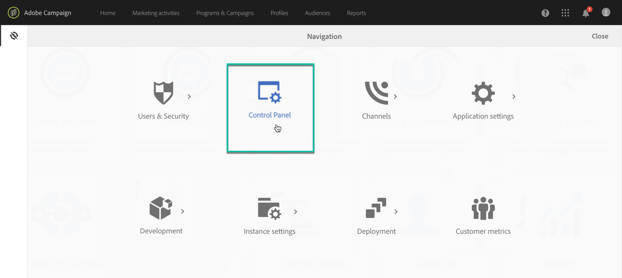622x278 pixels.
Task: Close the Navigation panel
Action: pyautogui.click(x=600, y=36)
